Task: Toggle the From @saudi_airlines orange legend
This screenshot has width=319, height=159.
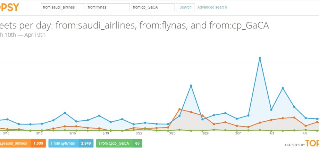Action: tap(23, 143)
